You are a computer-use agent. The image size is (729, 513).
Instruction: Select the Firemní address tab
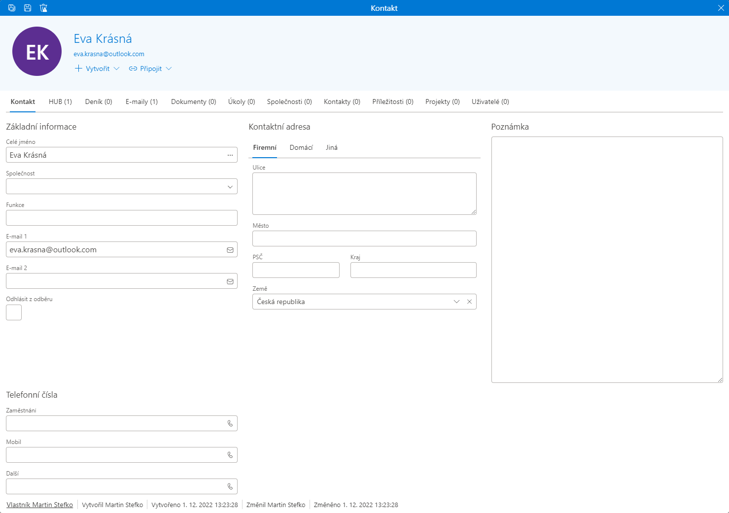pyautogui.click(x=265, y=147)
